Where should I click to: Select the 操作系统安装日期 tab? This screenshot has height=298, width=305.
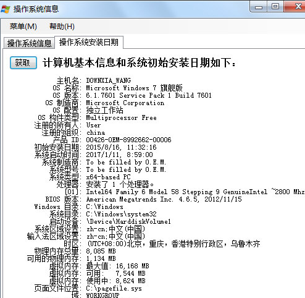[89, 42]
